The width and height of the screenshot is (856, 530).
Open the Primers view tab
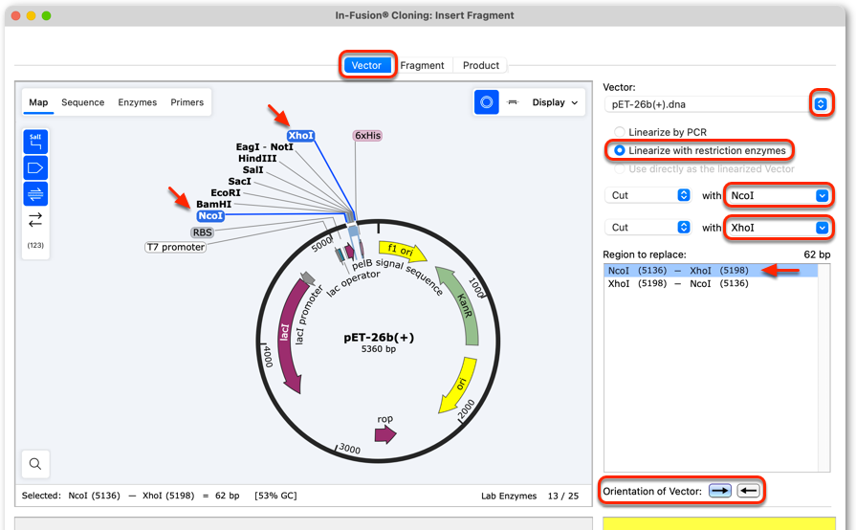tap(187, 102)
